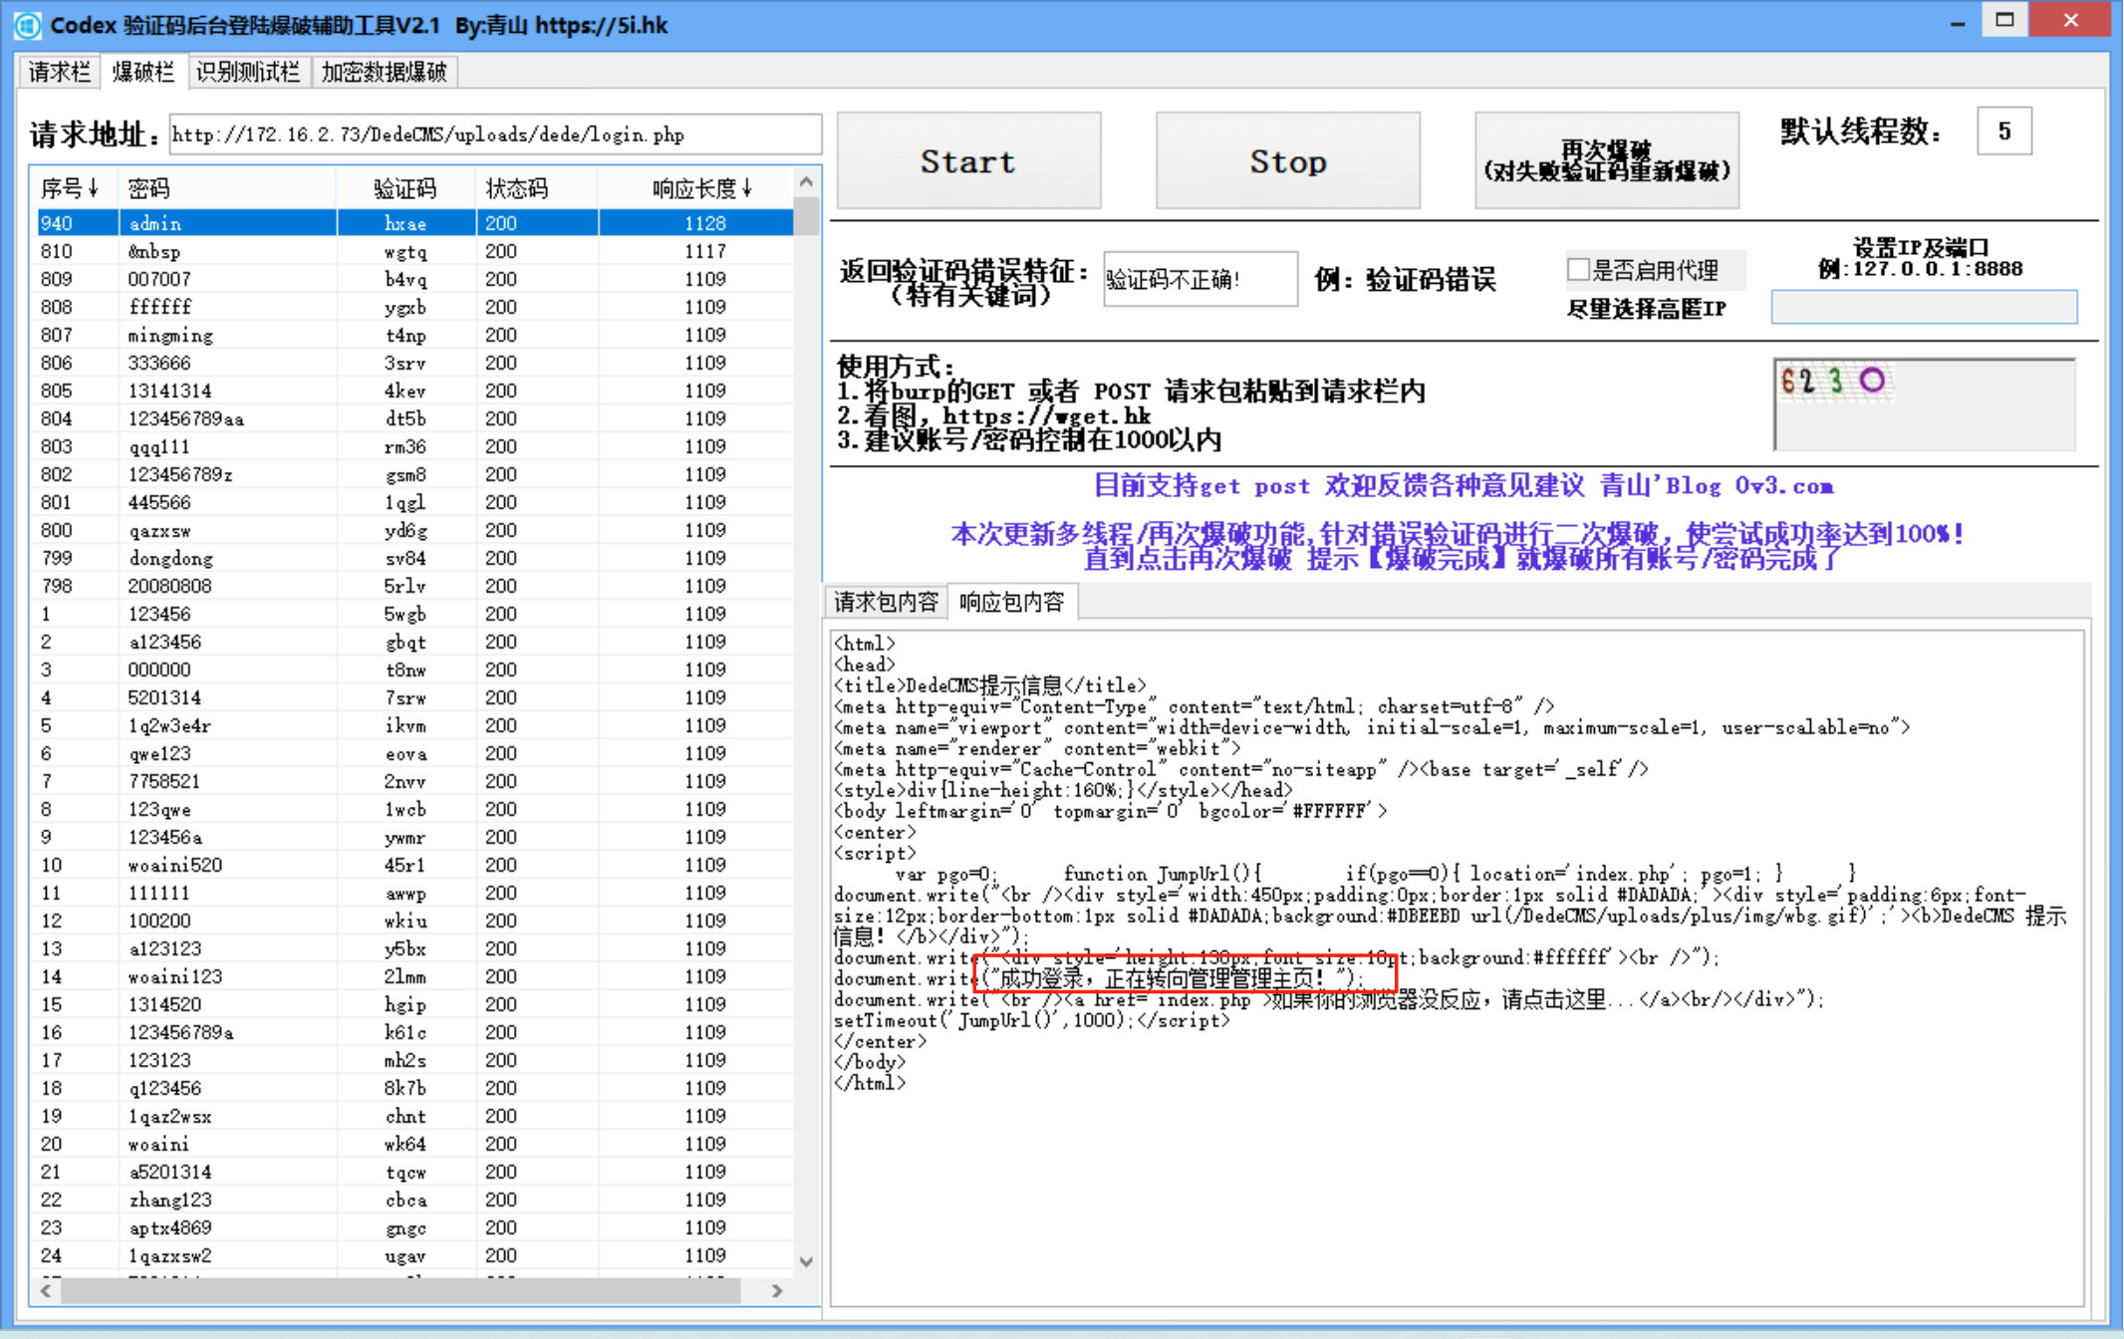Select row with password woaini123
This screenshot has width=2124, height=1339.
(415, 976)
